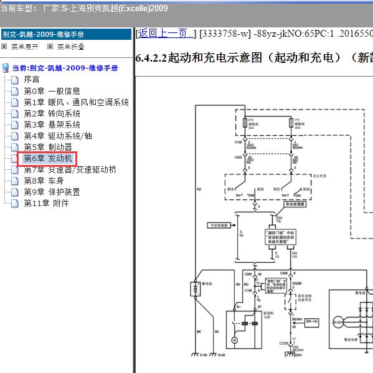Viewport: 373px width, 373px height.
Task: Click the 别克-凯越-2009-维修手册 panel header
Action: point(66,34)
